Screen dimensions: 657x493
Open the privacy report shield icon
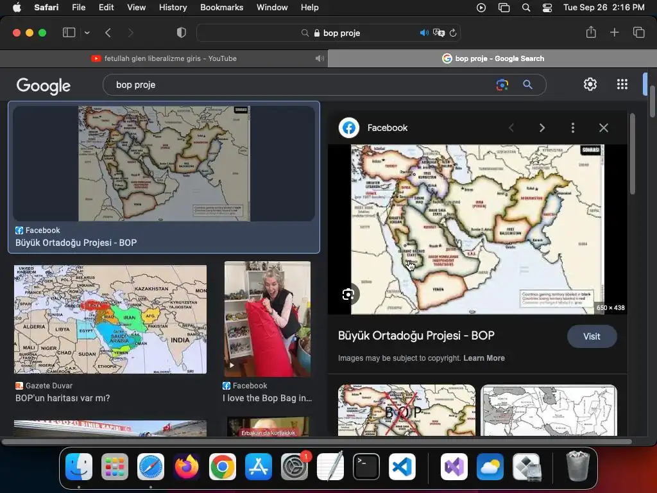coord(181,33)
